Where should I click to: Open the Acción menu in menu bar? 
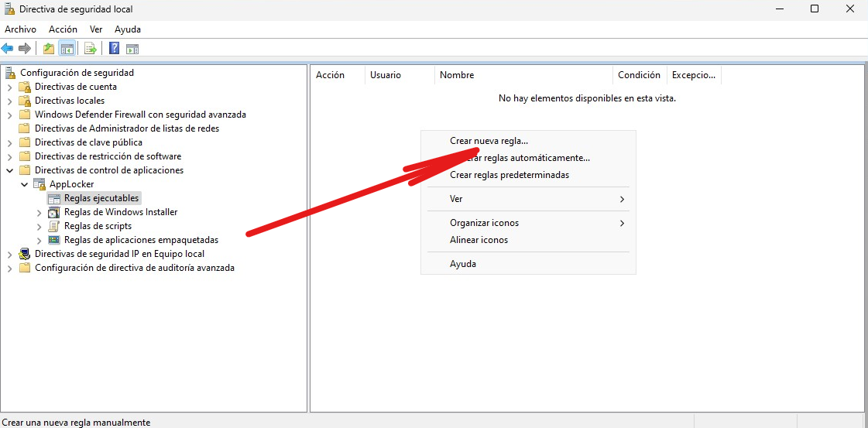tap(63, 29)
